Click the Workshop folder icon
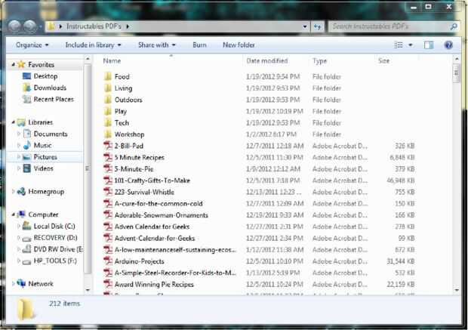This screenshot has height=330, width=468. [x=108, y=134]
